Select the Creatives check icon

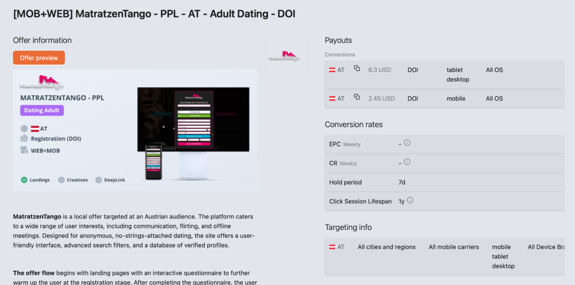point(61,180)
